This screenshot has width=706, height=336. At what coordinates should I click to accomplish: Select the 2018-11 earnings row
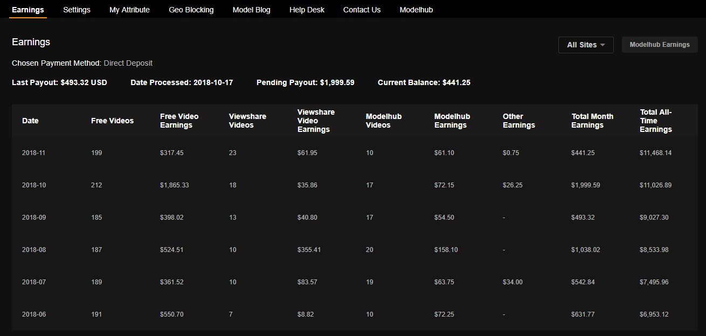[x=33, y=153]
